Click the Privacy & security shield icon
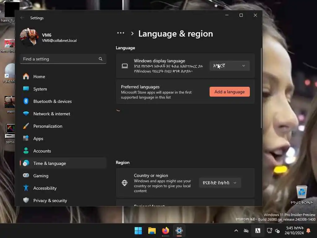This screenshot has width=317, height=238. click(26, 201)
